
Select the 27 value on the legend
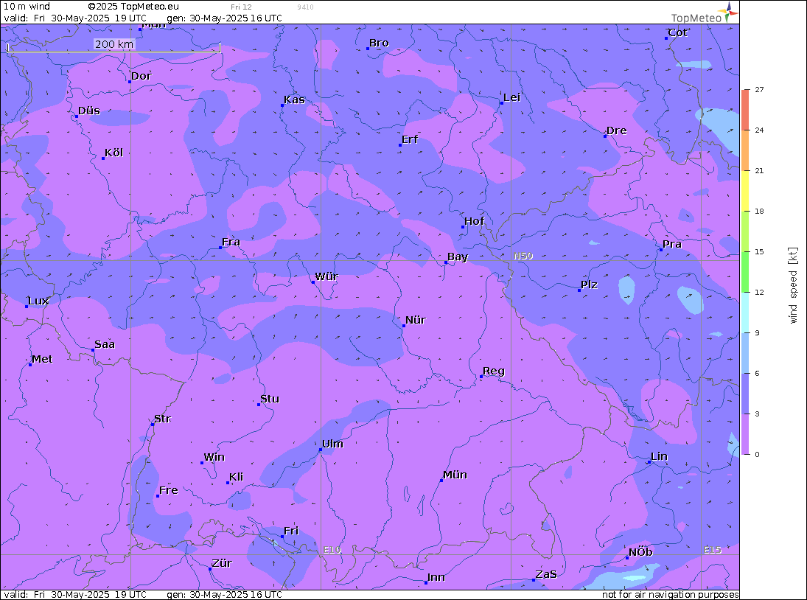[x=759, y=89]
